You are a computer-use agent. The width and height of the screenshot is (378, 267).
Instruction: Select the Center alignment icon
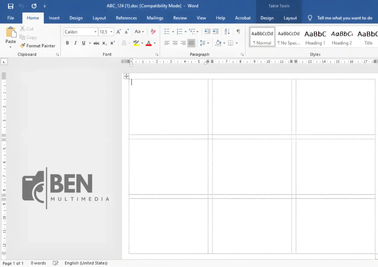pos(175,43)
